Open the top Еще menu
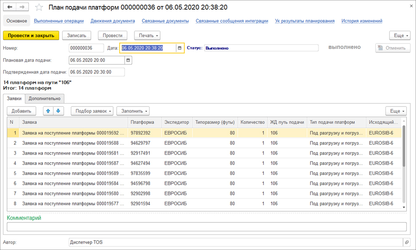The width and height of the screenshot is (416, 250). 400,36
